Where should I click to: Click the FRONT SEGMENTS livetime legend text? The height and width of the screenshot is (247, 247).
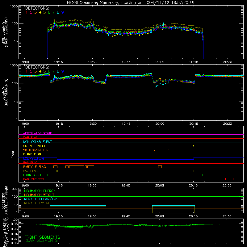point(42,237)
